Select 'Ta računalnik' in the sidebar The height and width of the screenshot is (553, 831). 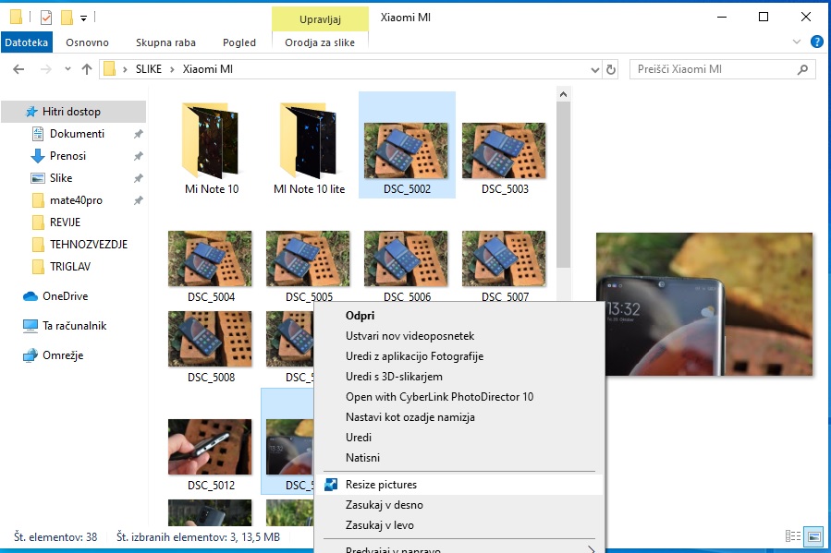click(x=74, y=326)
